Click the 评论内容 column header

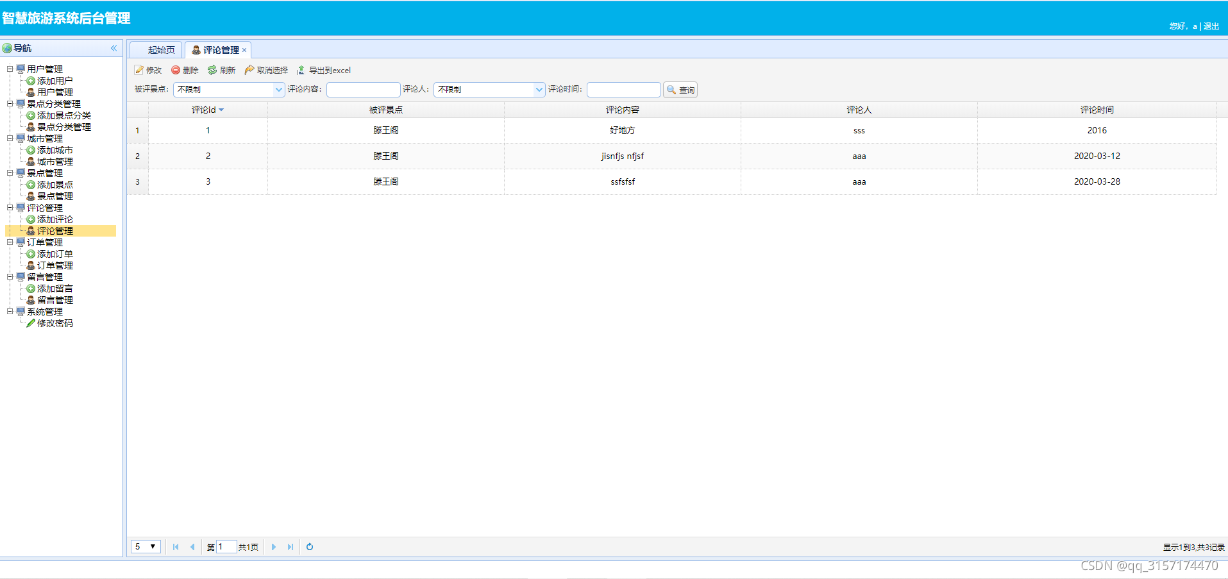(x=623, y=110)
